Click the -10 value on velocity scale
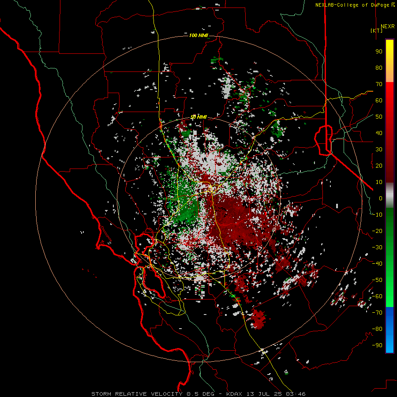This screenshot has height=397, width=397. 377,215
